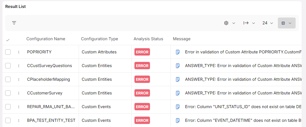Open the message note icon for CCustomerSurvey

click(178, 93)
